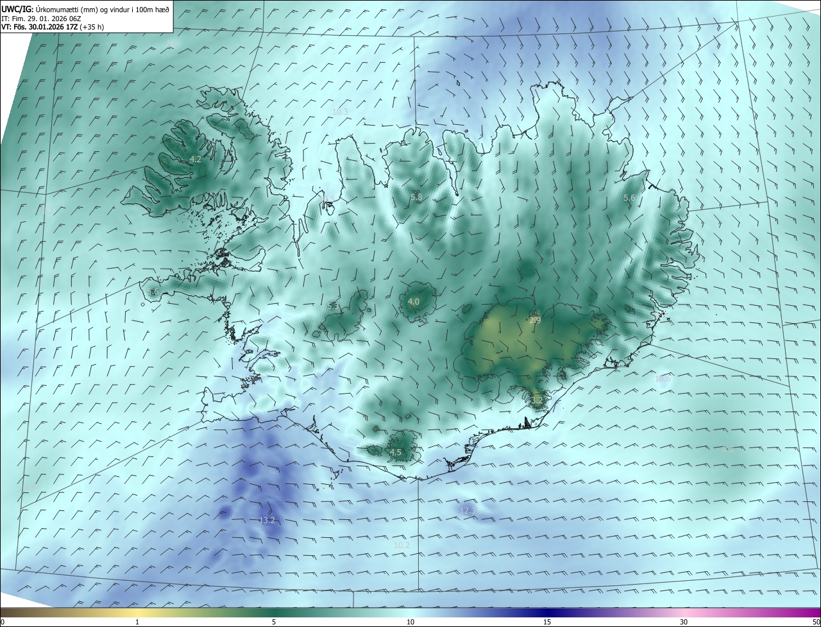Image resolution: width=821 pixels, height=627 pixels.
Task: Click the 1 tick on the color scale
Action: (137, 622)
